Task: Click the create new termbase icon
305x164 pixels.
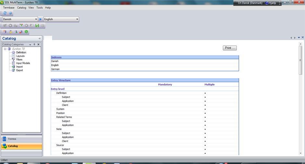Action: 5,32
